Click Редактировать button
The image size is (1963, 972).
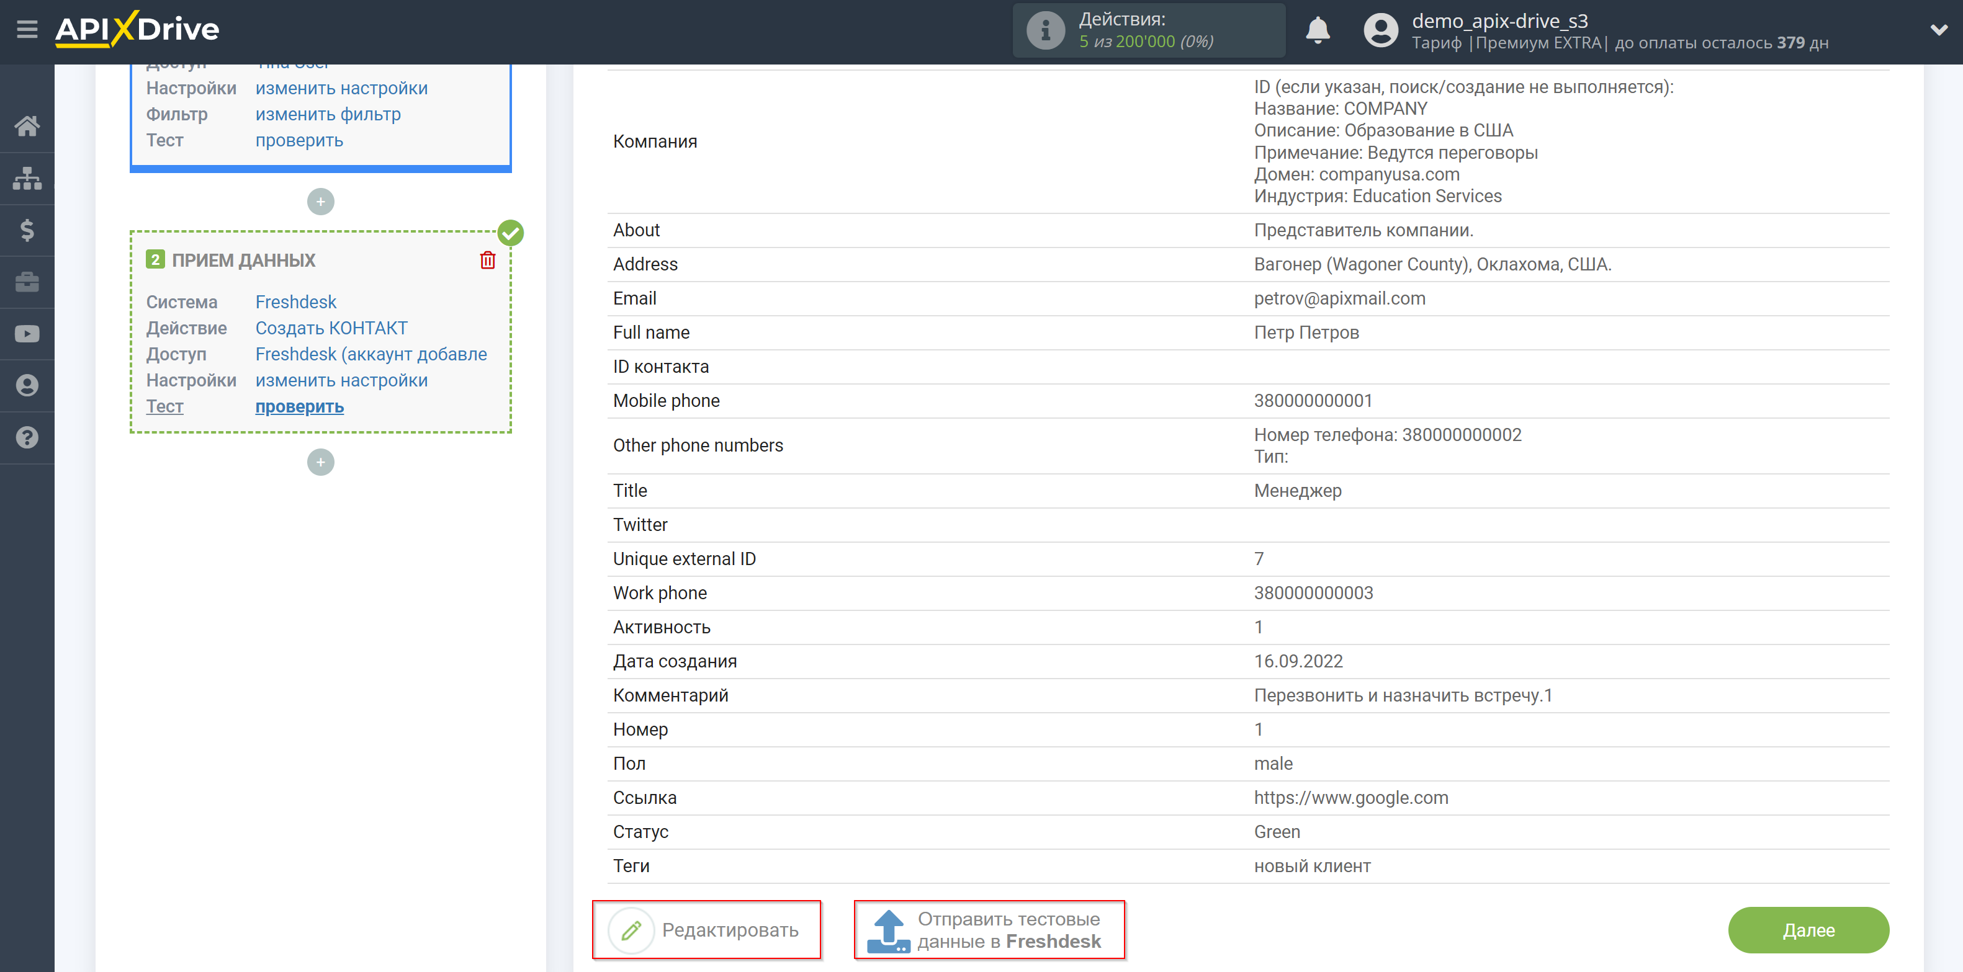click(x=706, y=930)
